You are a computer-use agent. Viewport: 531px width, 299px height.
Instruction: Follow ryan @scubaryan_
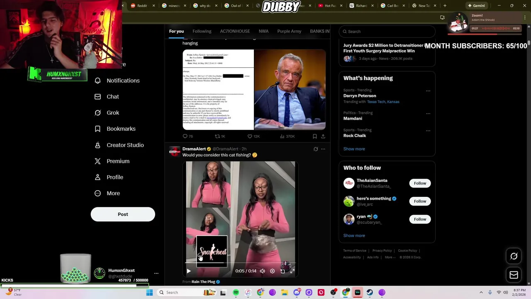click(x=420, y=219)
